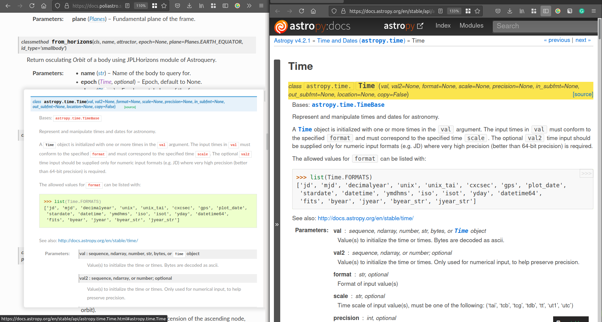The width and height of the screenshot is (602, 322).
Task: Open downloads in the astropy window
Action: (x=510, y=11)
